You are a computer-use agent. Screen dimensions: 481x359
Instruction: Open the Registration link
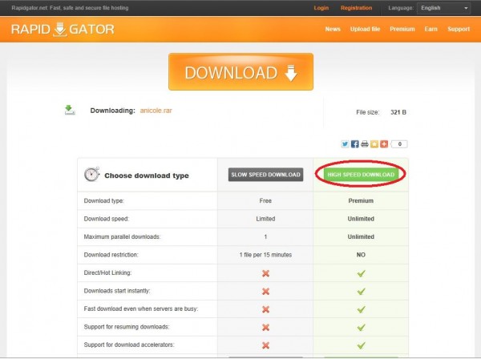(x=356, y=8)
